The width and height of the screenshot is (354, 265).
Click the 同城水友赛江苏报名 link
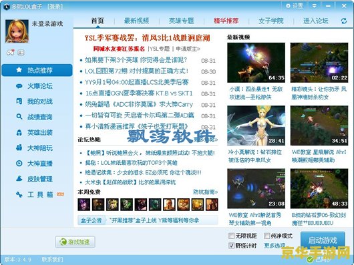click(x=119, y=49)
